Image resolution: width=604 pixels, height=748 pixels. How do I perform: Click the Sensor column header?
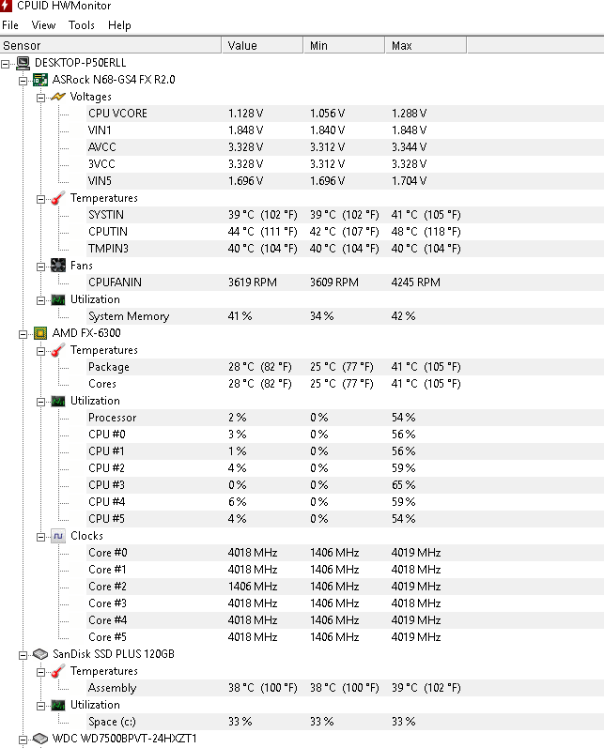point(111,46)
